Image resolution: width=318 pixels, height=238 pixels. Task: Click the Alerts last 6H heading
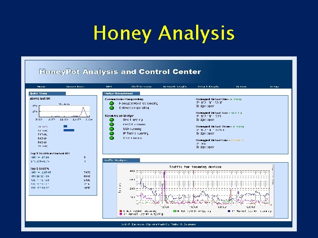(x=40, y=99)
